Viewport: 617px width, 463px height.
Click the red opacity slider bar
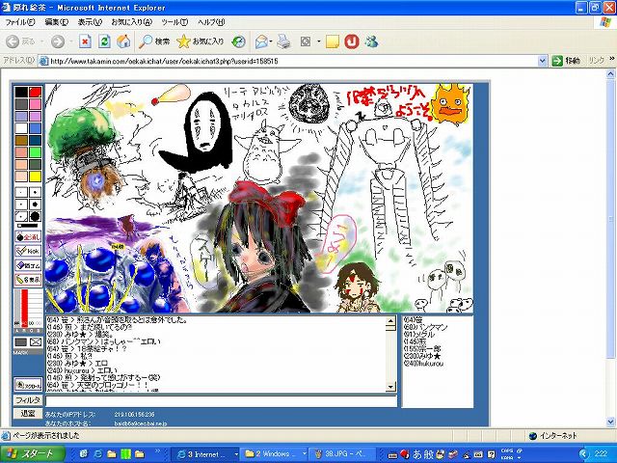[24, 309]
